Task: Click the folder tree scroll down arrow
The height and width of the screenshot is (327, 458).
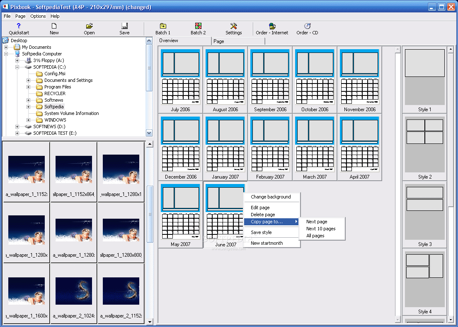Action: [149, 133]
